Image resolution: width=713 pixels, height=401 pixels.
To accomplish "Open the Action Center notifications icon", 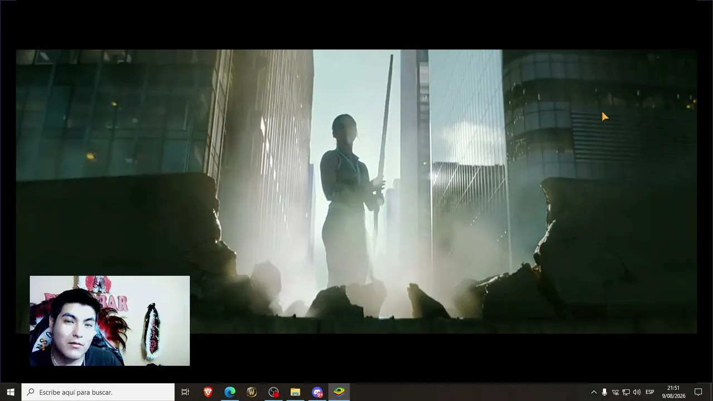I will click(x=698, y=392).
